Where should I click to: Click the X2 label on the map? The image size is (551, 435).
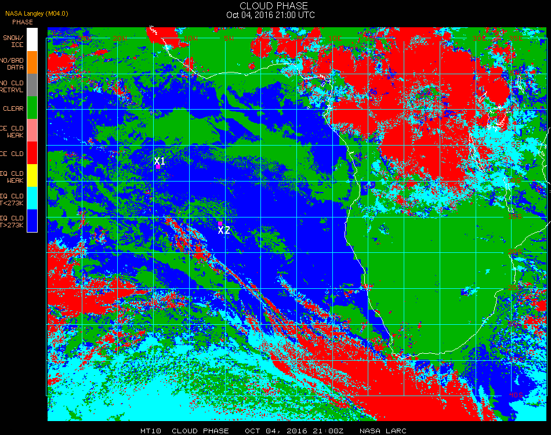click(x=224, y=230)
